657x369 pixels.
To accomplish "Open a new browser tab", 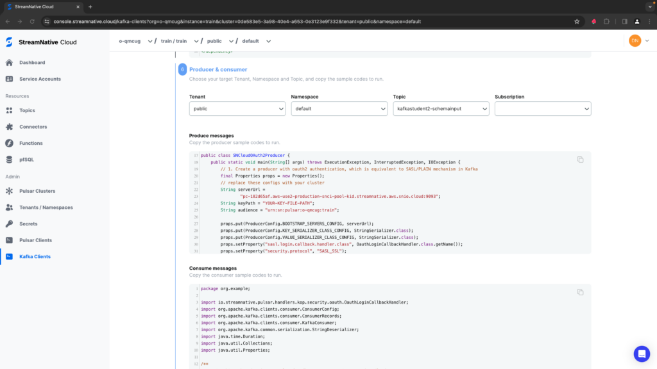I will coord(90,6).
